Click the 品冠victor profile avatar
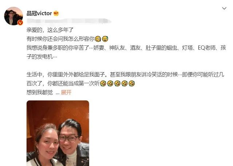Viewport: 233px width, 166px height. pos(13,16)
